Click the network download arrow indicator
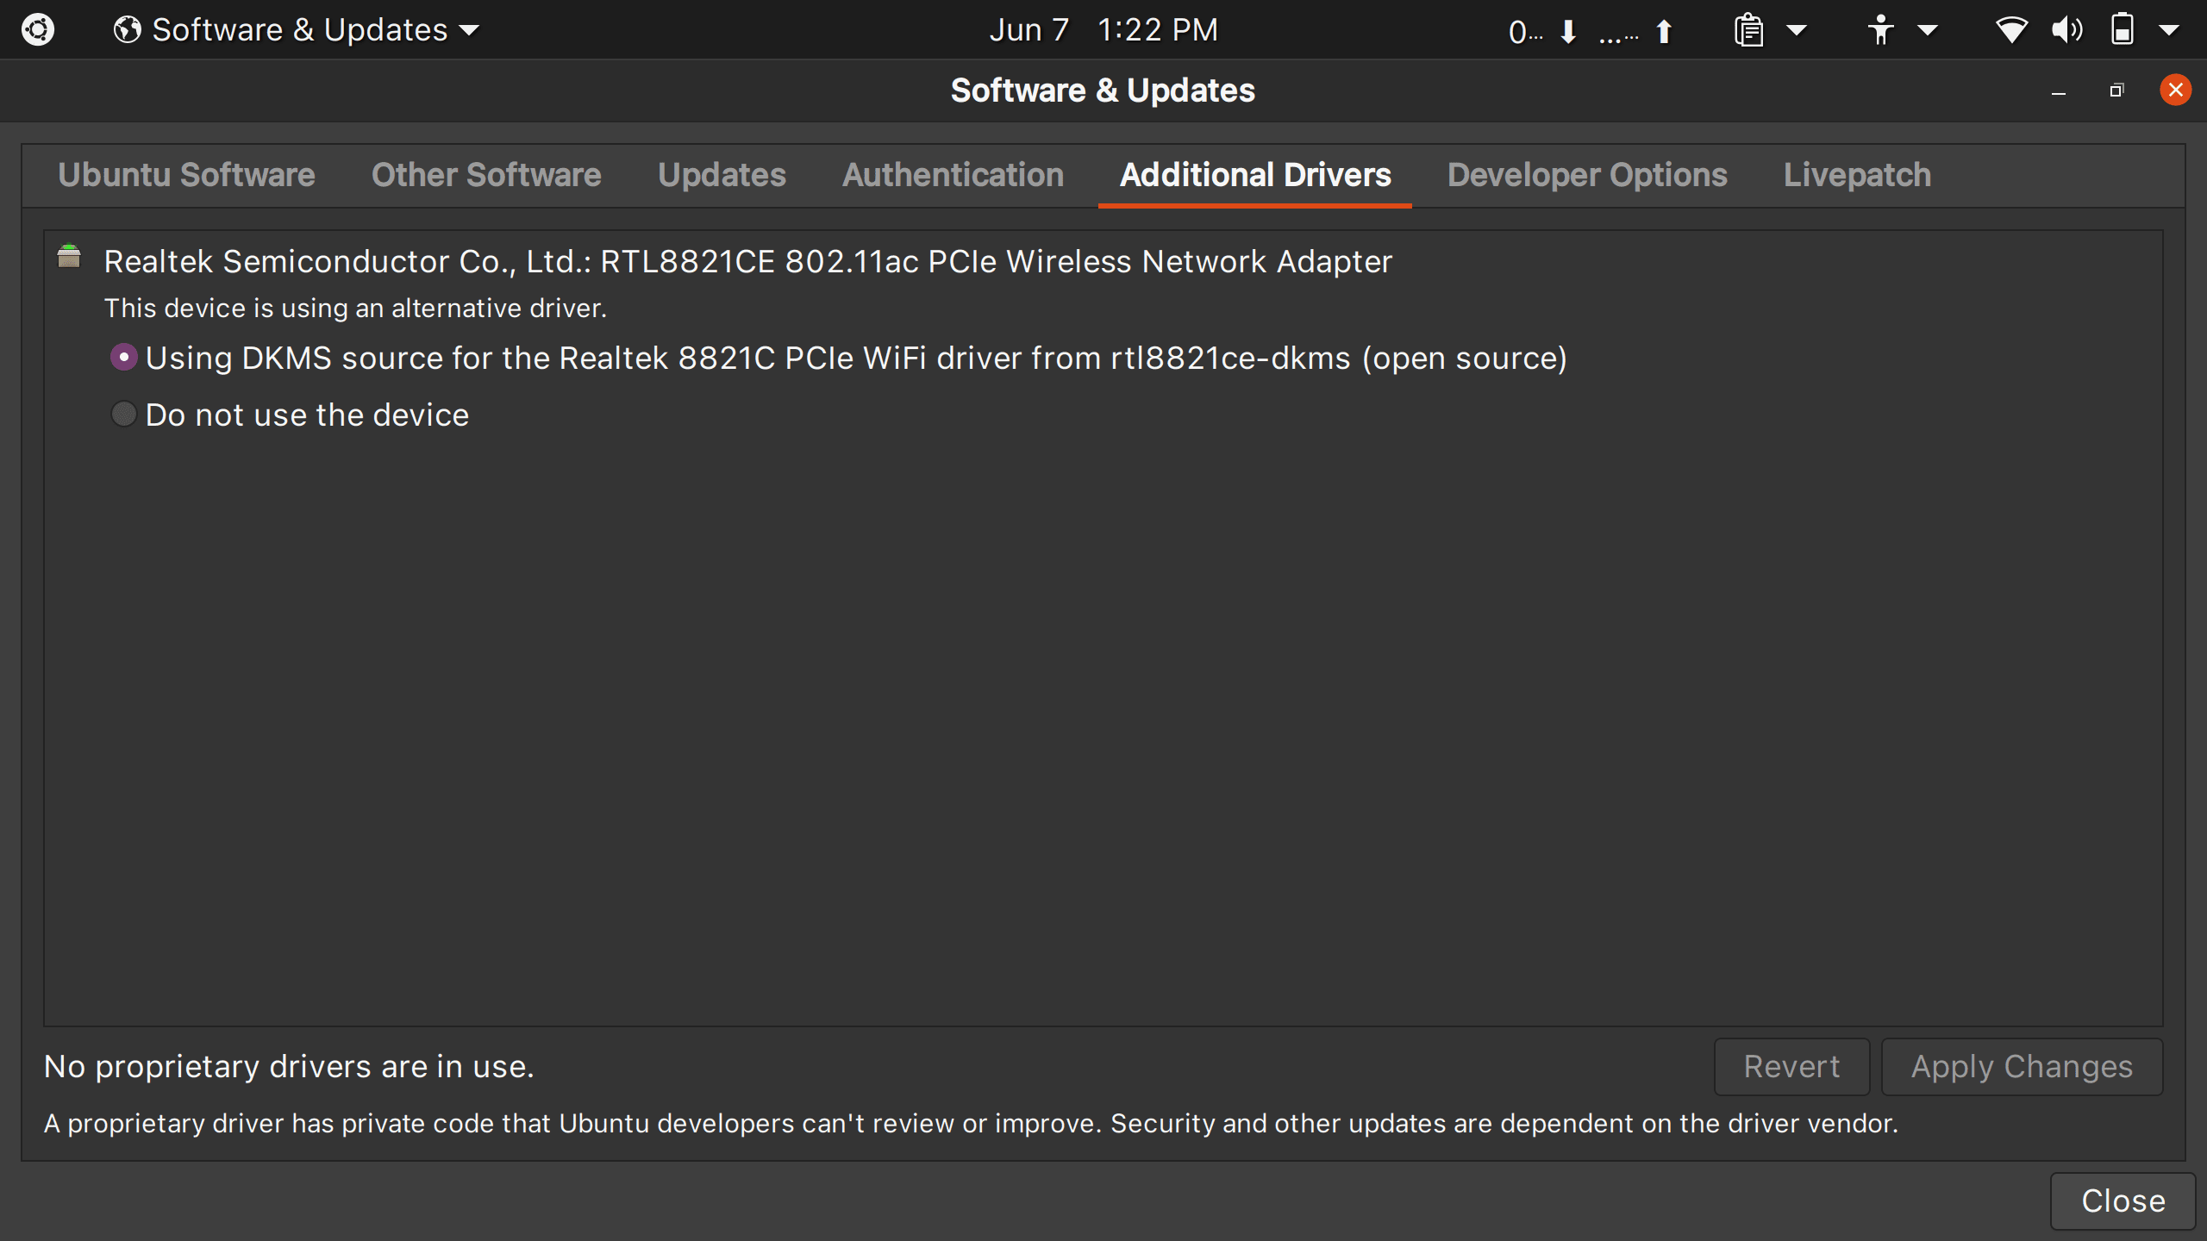This screenshot has height=1241, width=2207. 1568,32
